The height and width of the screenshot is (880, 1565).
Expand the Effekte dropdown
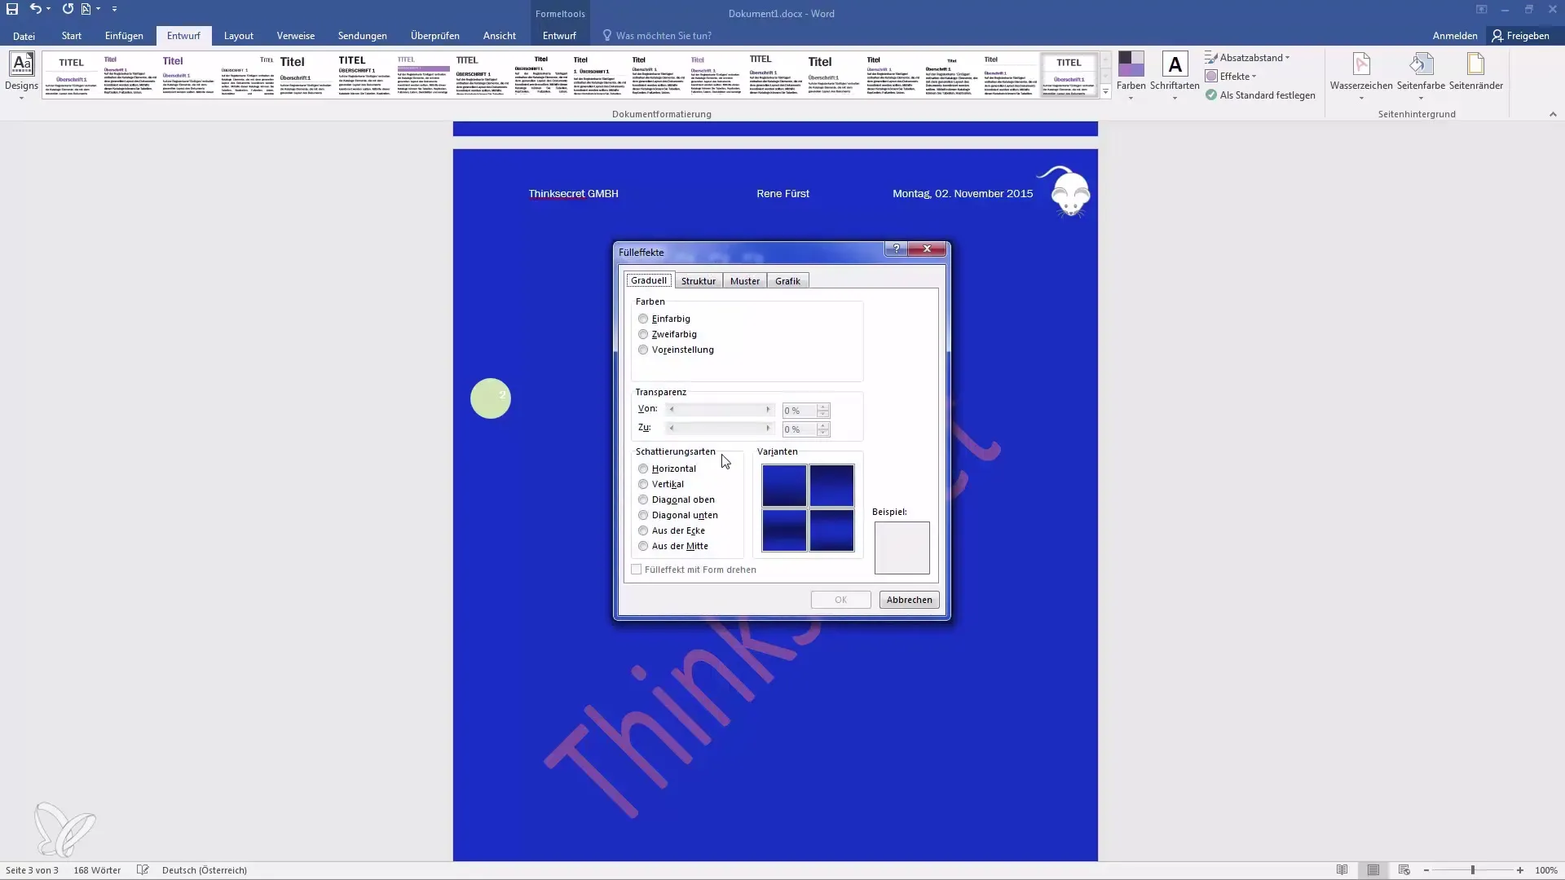(1254, 77)
